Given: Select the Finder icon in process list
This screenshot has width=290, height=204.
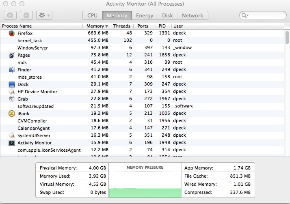Looking at the screenshot, I should click(x=12, y=70).
